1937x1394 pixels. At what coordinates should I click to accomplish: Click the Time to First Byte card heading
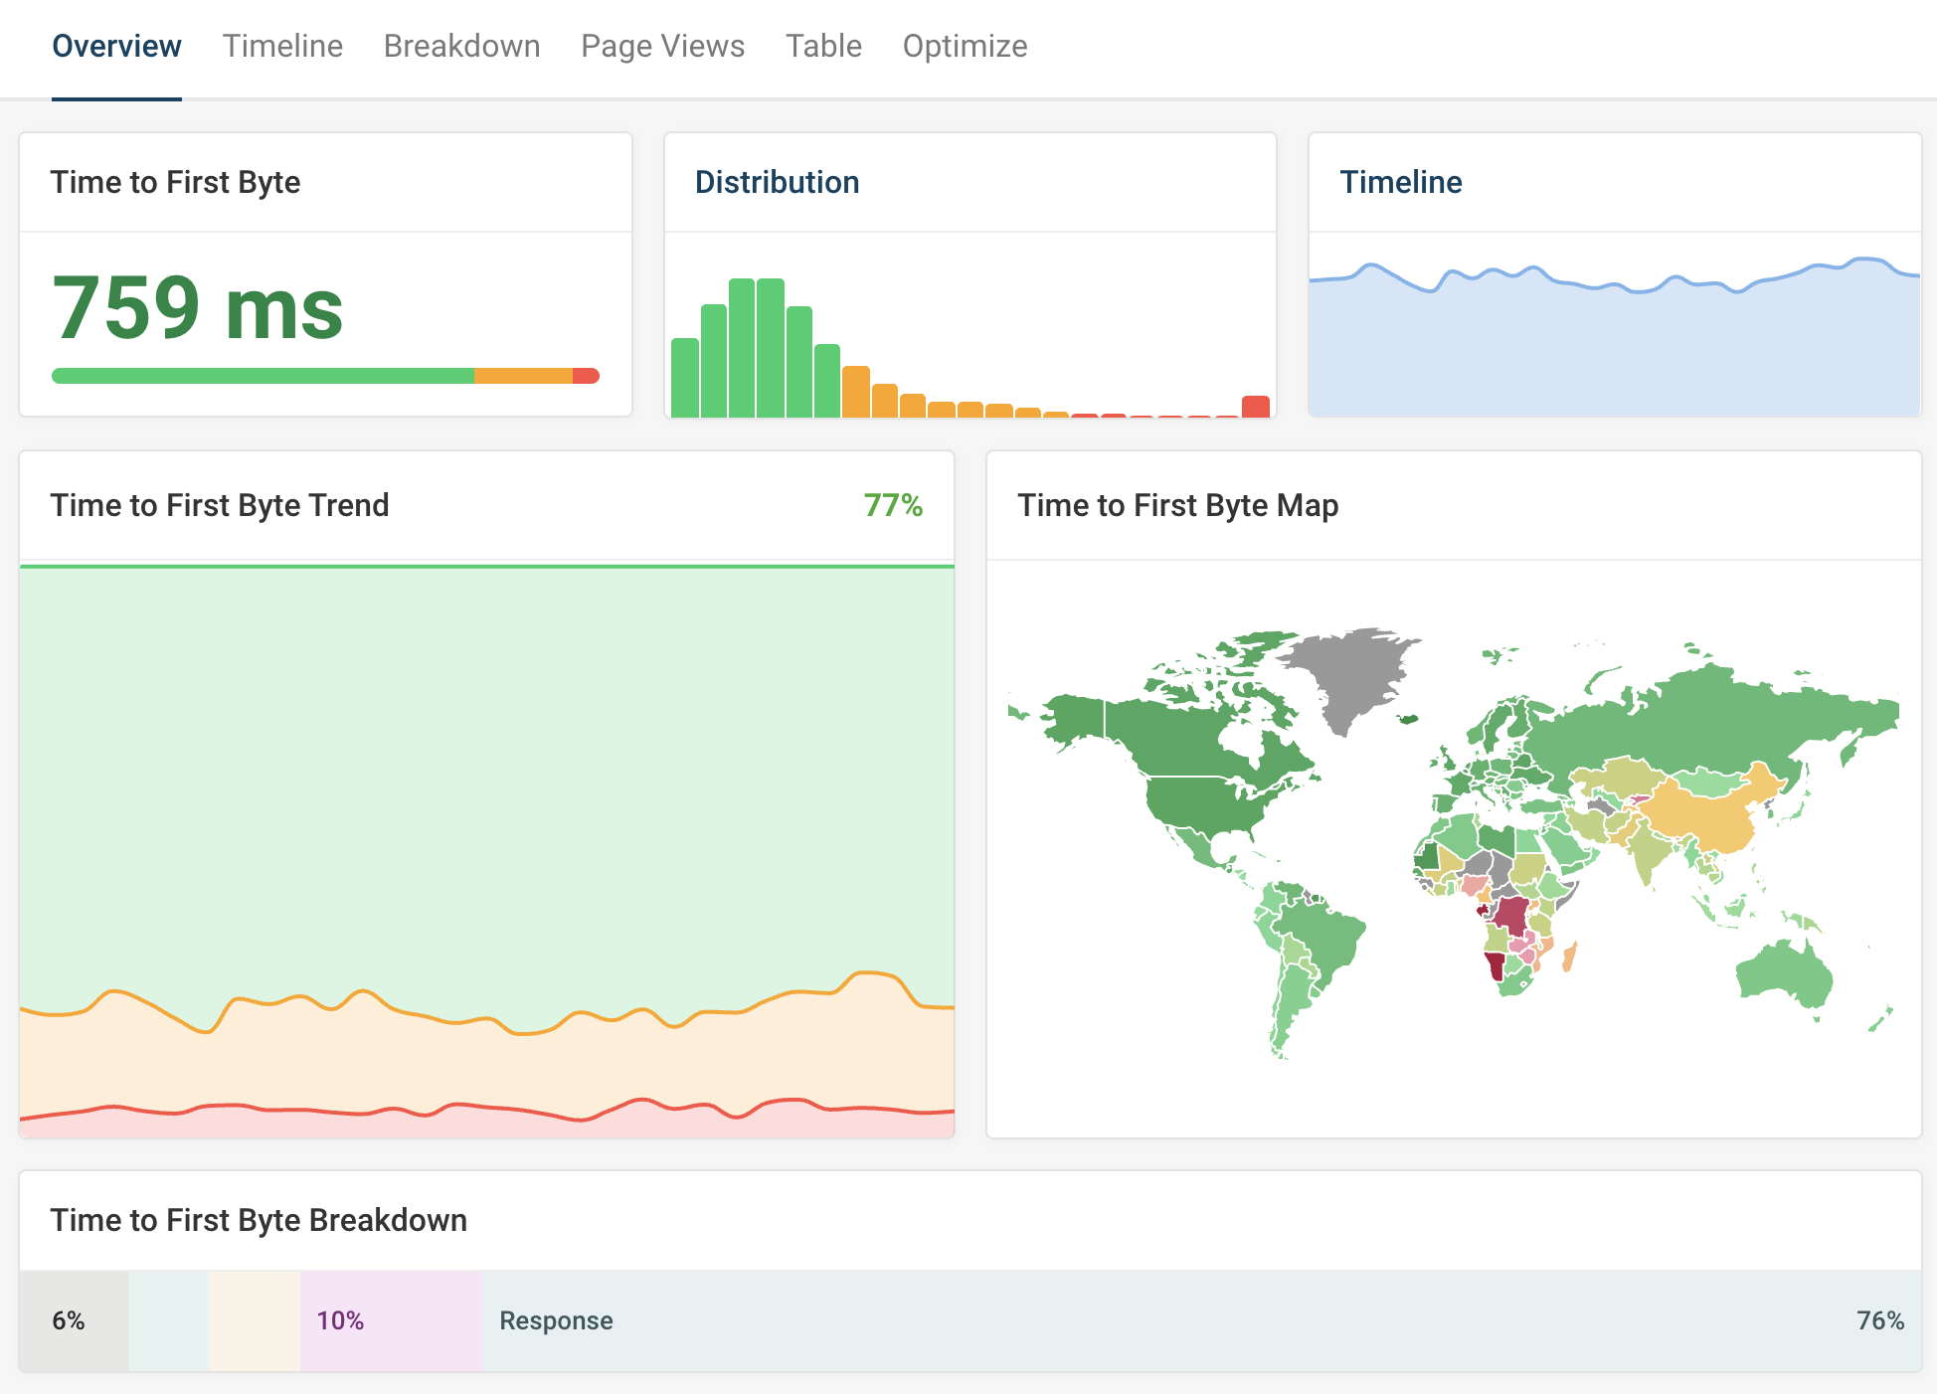coord(175,182)
